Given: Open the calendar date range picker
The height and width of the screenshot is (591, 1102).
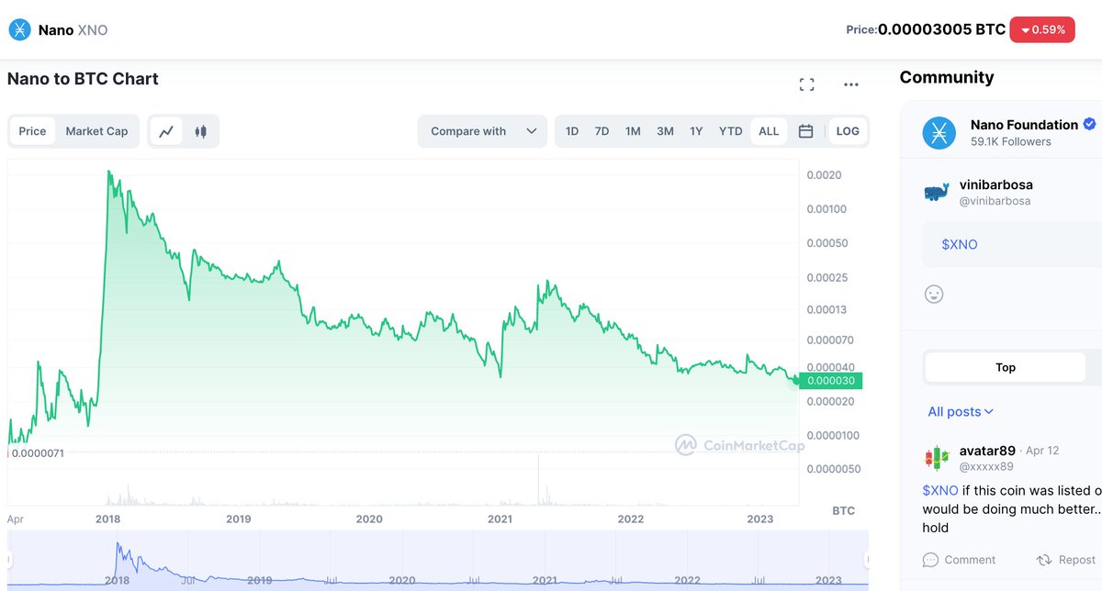Looking at the screenshot, I should (805, 131).
